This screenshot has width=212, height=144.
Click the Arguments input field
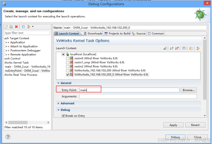(x=138, y=96)
